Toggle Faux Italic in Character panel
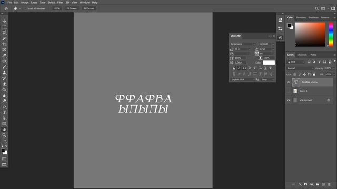 (239, 68)
